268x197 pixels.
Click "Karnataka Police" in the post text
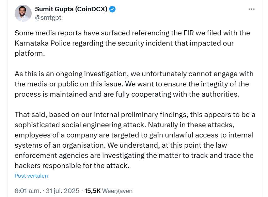point(43,43)
